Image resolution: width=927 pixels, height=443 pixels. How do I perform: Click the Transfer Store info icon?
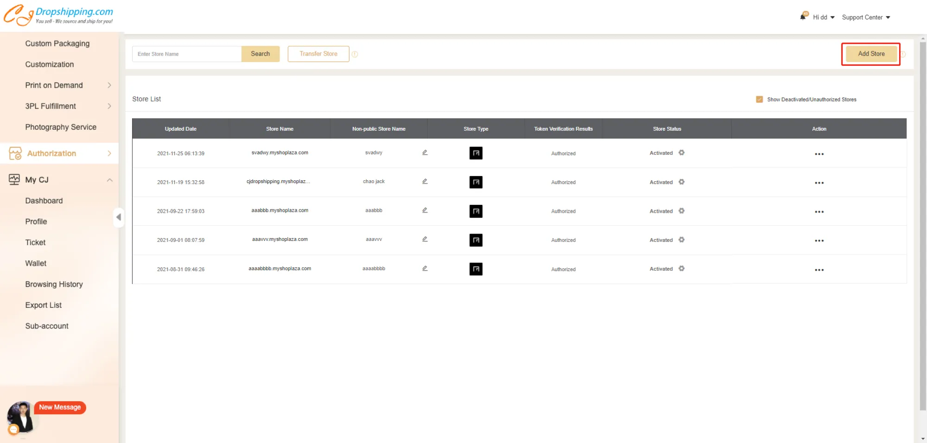click(x=355, y=54)
